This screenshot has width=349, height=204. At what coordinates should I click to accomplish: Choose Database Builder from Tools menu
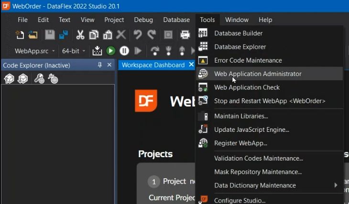click(x=269, y=33)
